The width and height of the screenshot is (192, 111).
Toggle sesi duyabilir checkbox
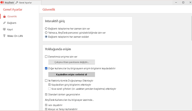[46, 105]
